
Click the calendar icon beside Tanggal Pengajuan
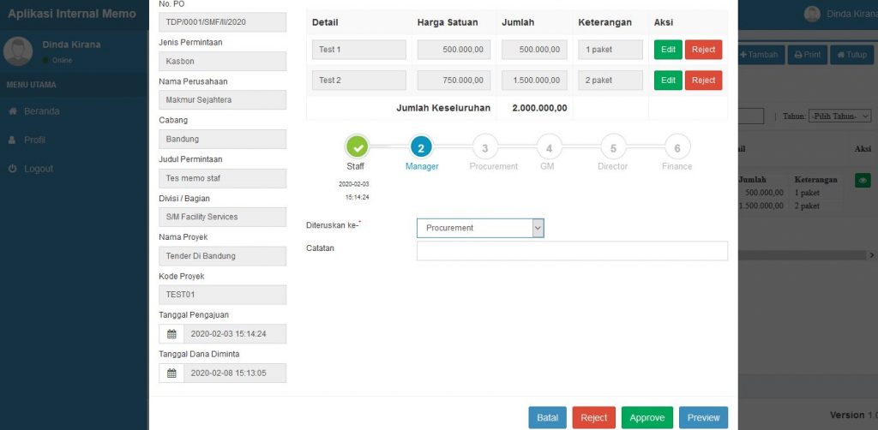(x=171, y=334)
